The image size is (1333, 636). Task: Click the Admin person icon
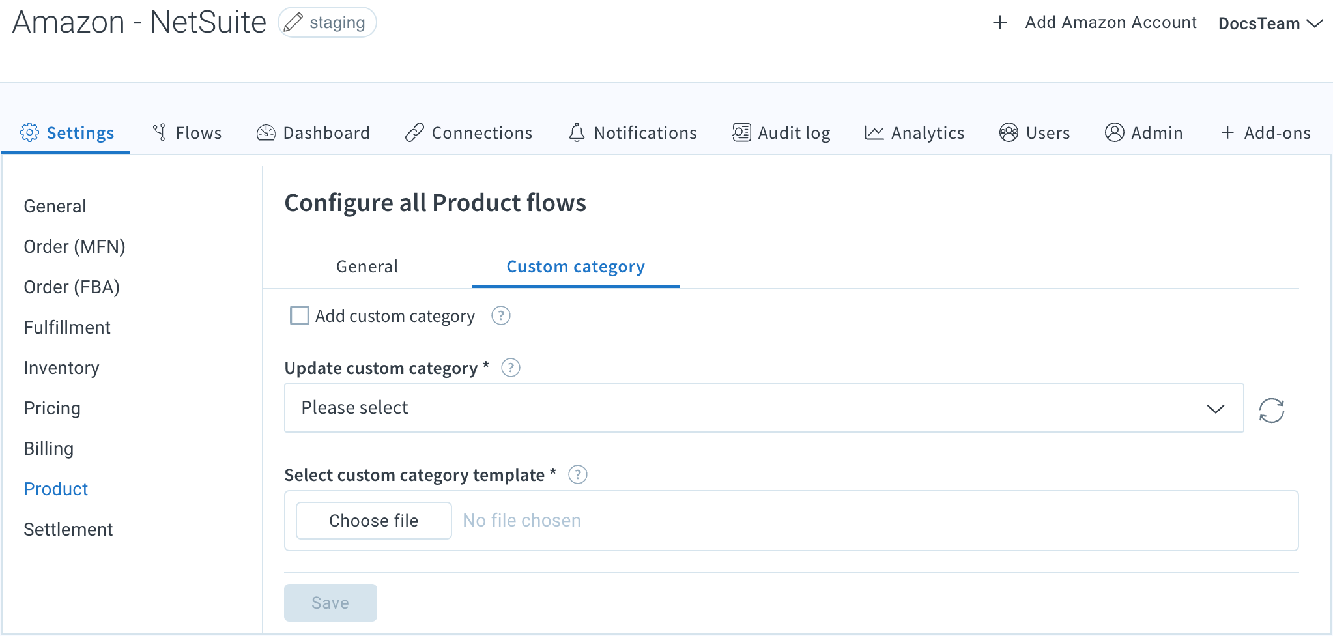(1115, 132)
